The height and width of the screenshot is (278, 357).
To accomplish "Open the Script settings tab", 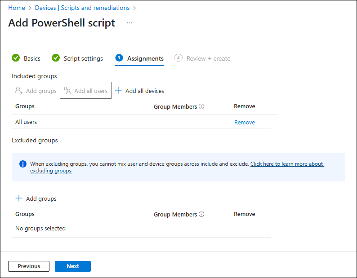I will point(83,58).
